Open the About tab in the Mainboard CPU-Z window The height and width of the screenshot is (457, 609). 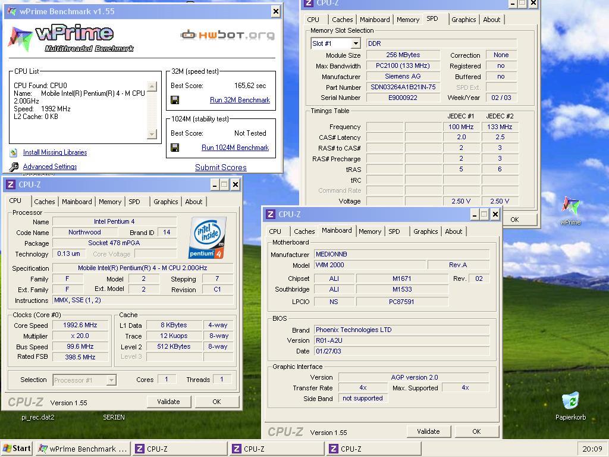tap(453, 231)
